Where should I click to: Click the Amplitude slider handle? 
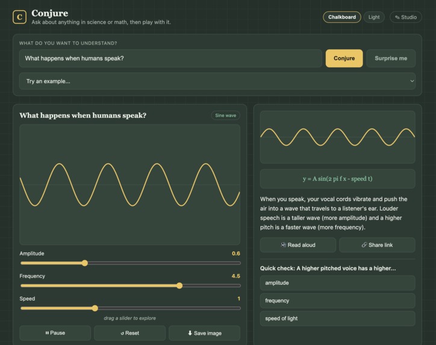(85, 263)
